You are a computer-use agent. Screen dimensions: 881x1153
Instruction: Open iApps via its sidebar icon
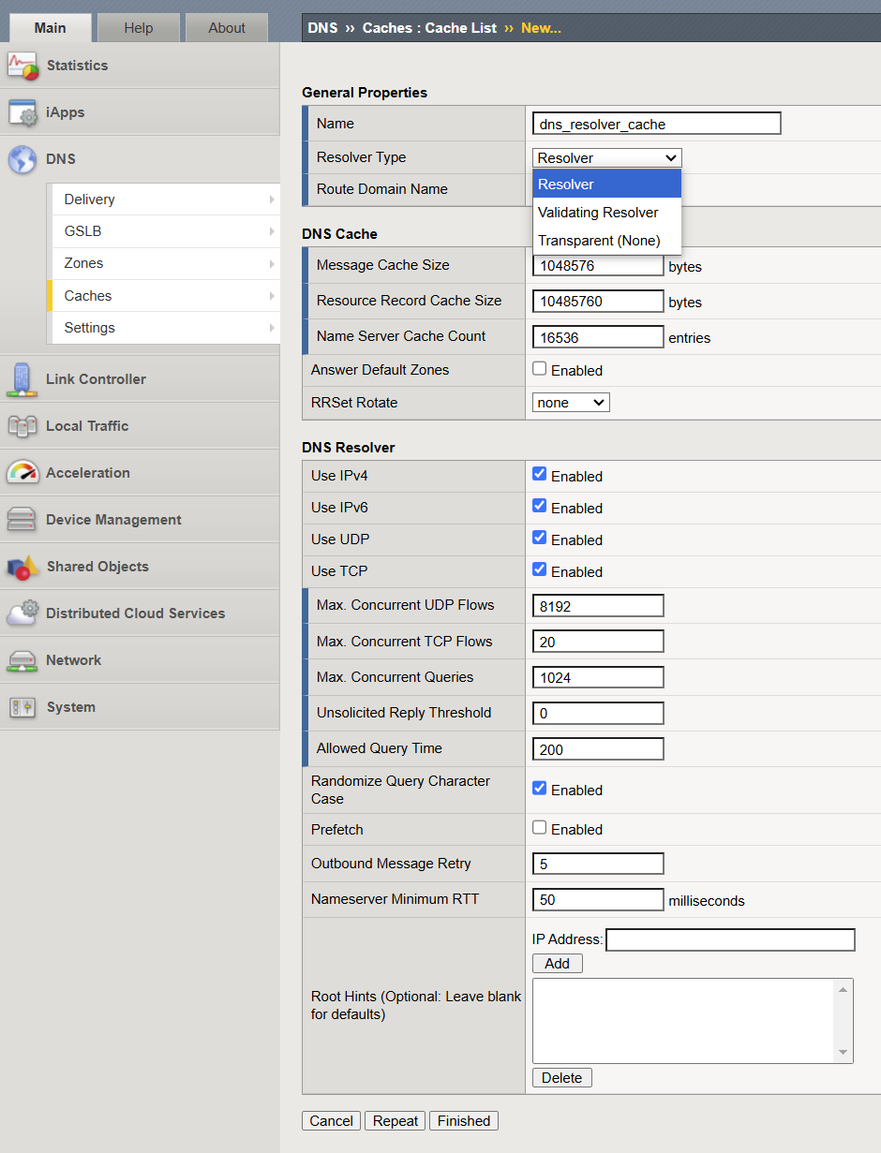23,111
